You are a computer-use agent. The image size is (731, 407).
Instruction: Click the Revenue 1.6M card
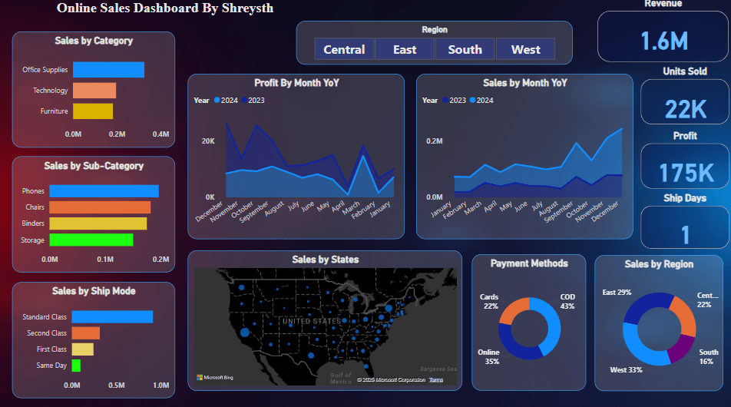click(x=663, y=37)
